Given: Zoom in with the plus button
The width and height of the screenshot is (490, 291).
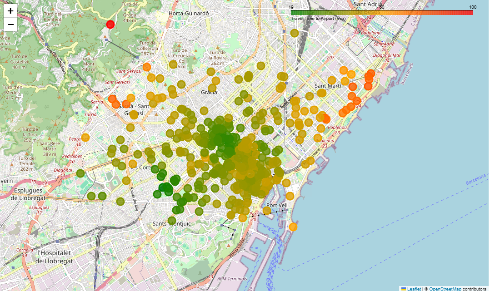Looking at the screenshot, I should coord(10,11).
